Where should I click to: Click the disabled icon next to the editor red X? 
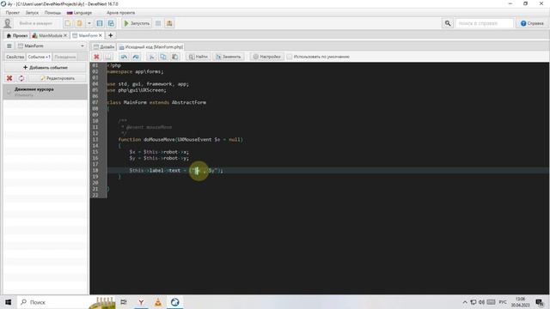coord(108,57)
